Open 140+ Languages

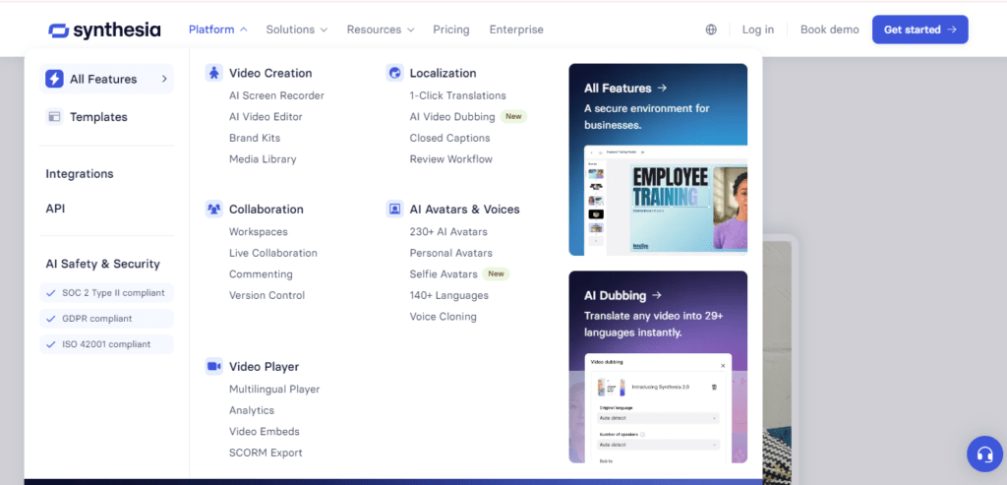(x=448, y=295)
